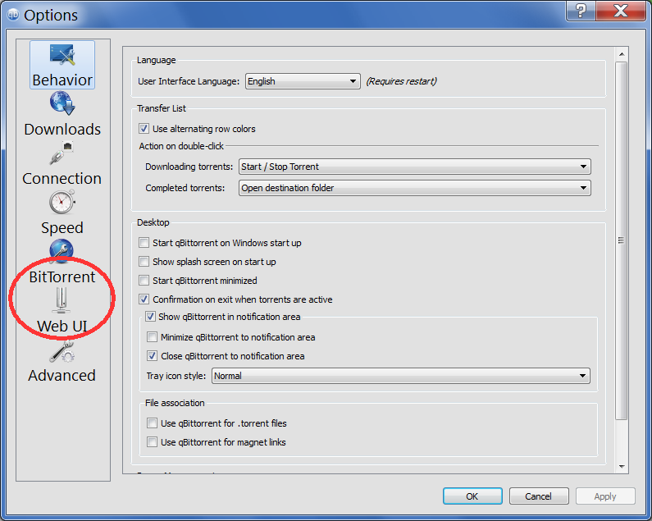Click the "Downloading torrents:" label
This screenshot has width=652, height=521.
pyautogui.click(x=189, y=167)
